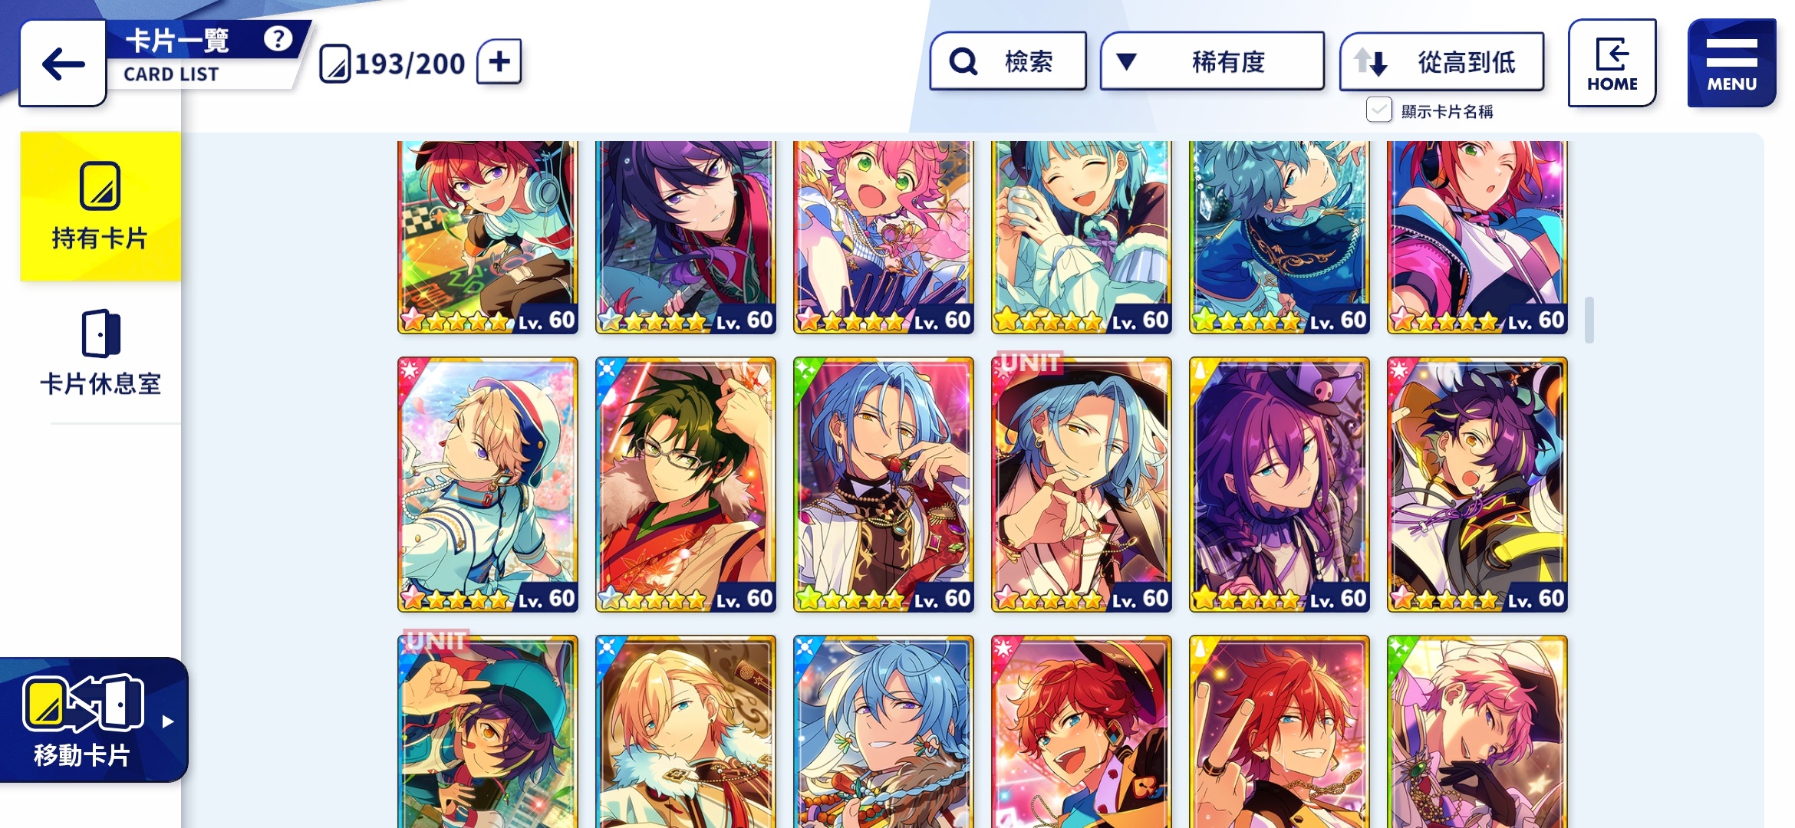Open the MENU hamburger icon

pyautogui.click(x=1731, y=63)
